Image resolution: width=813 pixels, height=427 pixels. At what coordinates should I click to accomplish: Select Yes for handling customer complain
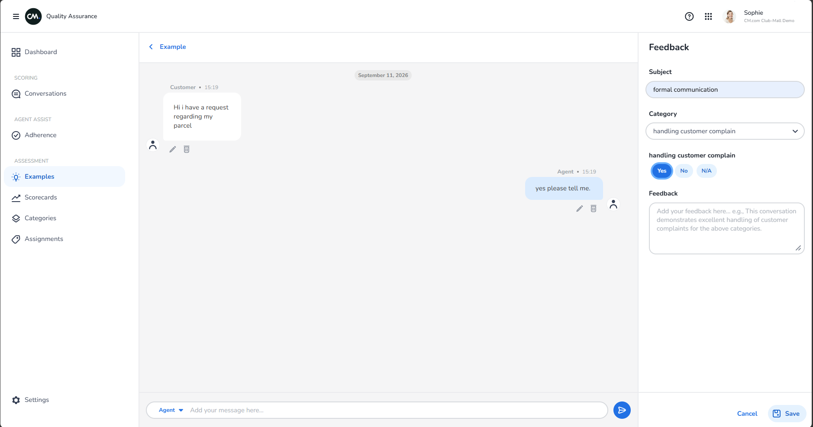point(662,171)
